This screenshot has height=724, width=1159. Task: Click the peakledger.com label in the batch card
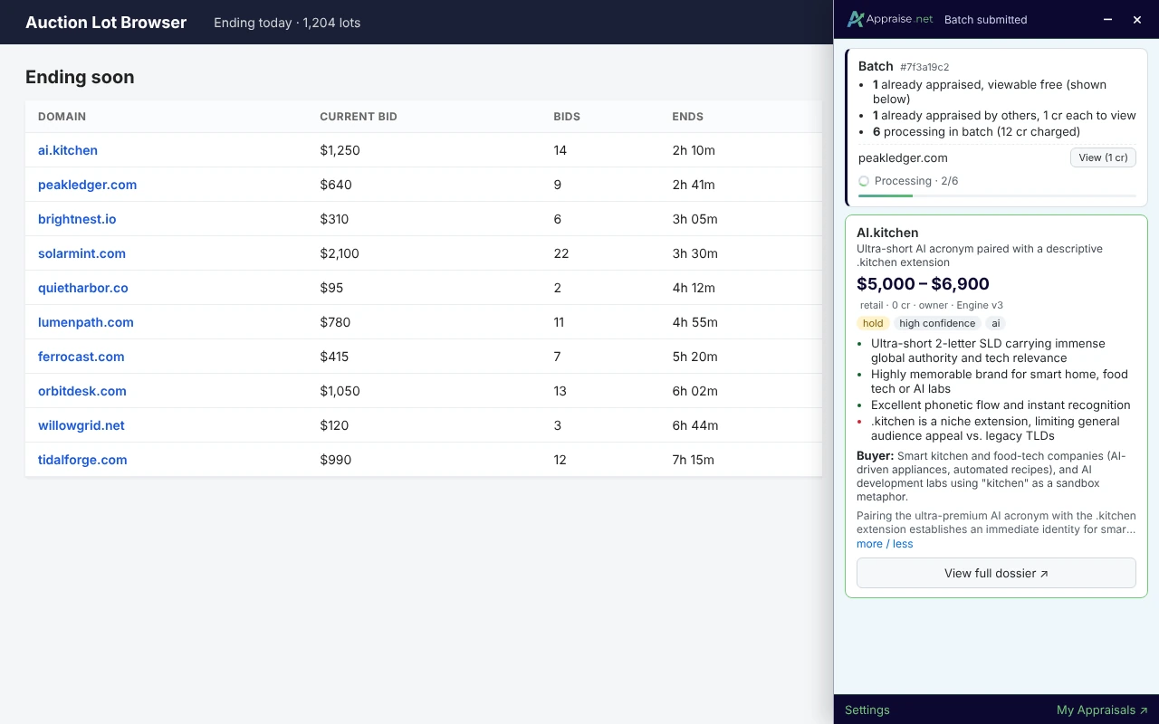pyautogui.click(x=903, y=157)
